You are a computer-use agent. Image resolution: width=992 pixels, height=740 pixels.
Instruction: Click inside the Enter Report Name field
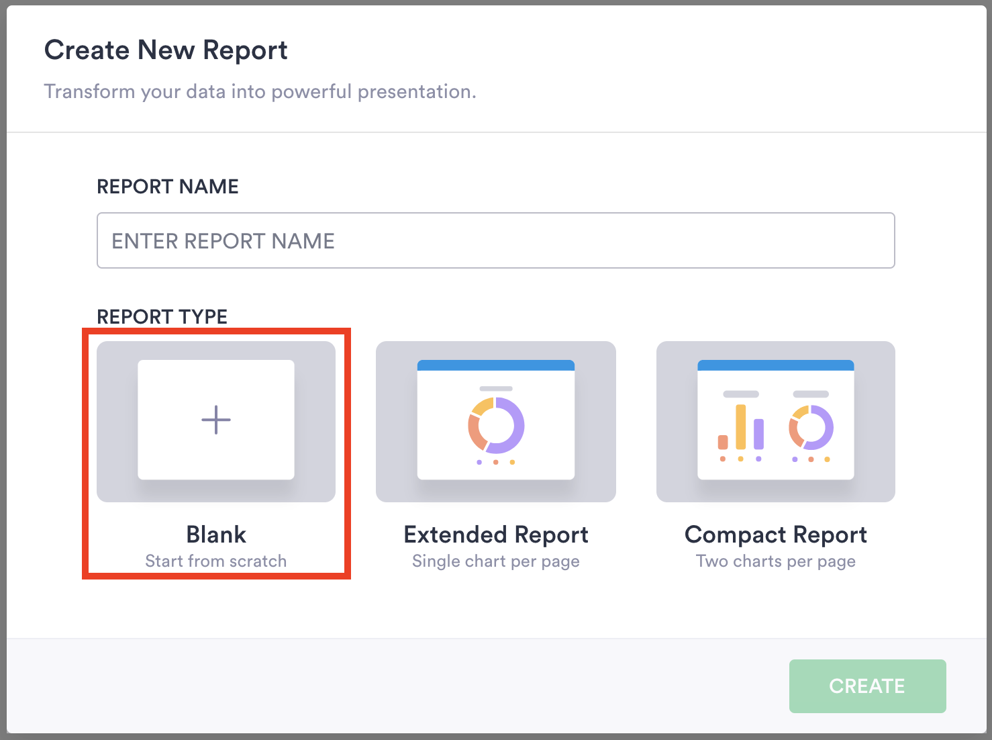[x=496, y=240]
